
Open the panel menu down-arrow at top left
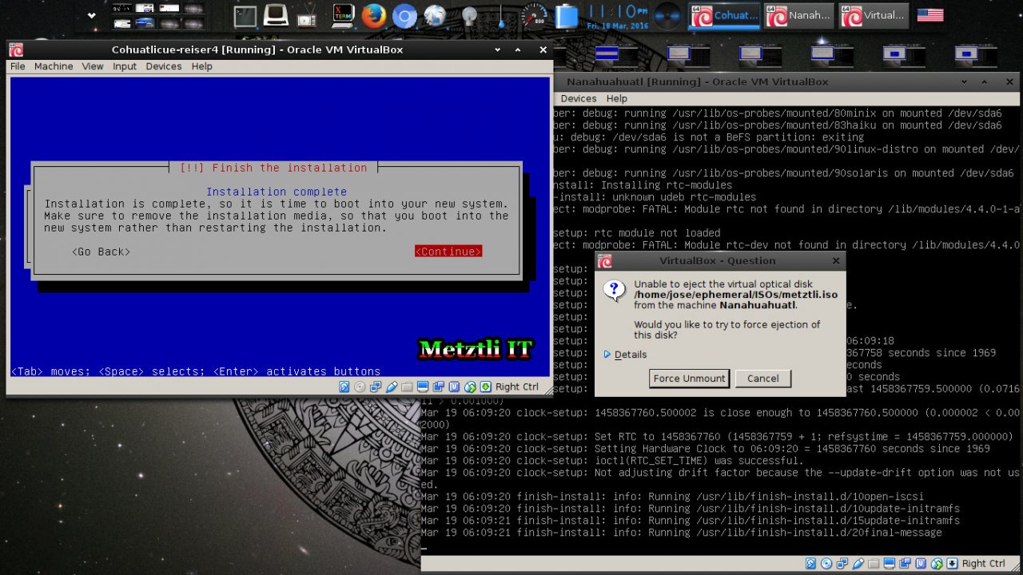[x=91, y=15]
